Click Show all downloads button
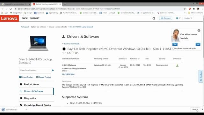 [195, 109]
